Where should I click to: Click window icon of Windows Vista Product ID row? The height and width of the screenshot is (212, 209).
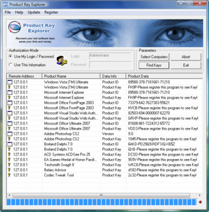pos(10,82)
